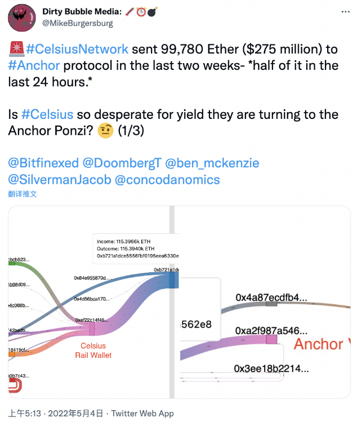The height and width of the screenshot is (422, 357).
Task: Open the @MikeBurgersburg handle
Action: point(78,24)
